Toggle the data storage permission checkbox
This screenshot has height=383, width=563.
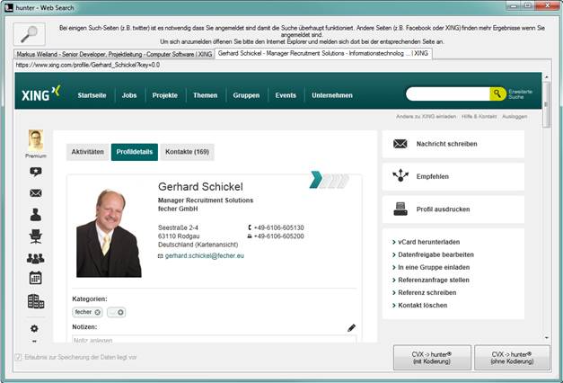click(x=19, y=357)
